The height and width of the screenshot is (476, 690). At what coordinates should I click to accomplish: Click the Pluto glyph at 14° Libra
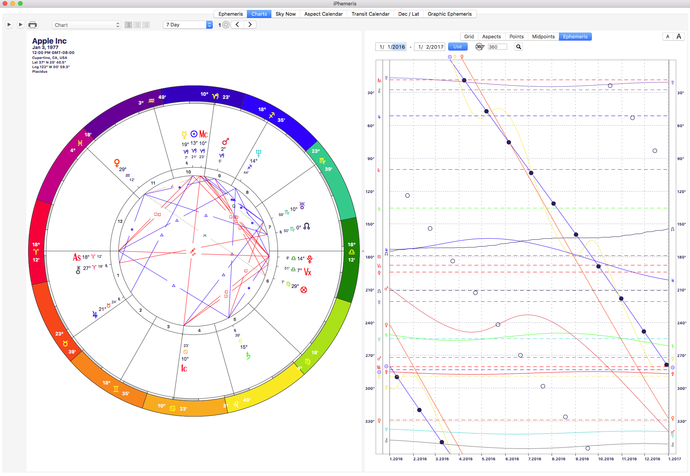click(310, 259)
